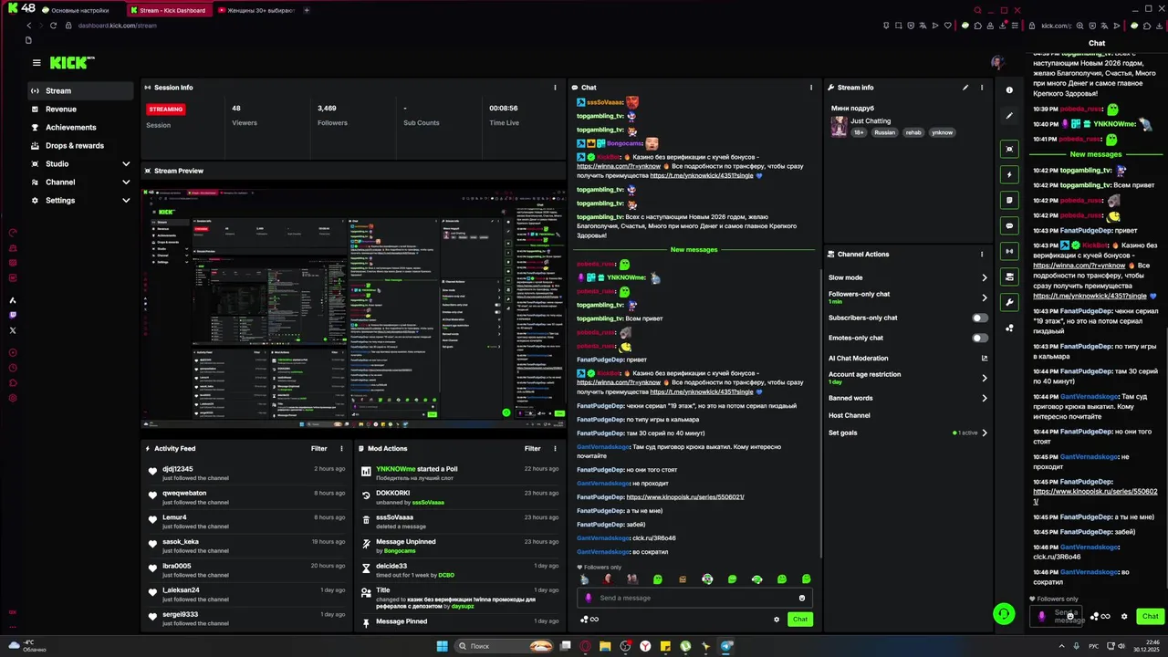Click the Russian stream tag
This screenshot has height=657, width=1168.
click(884, 132)
